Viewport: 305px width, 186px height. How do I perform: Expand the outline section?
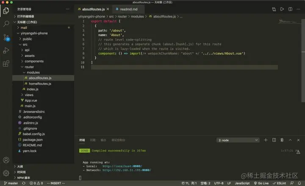point(43,167)
